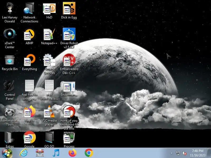Screen dimensions: 211x158
Task: Show hidden tray icons arrow
Action: tap(172, 153)
